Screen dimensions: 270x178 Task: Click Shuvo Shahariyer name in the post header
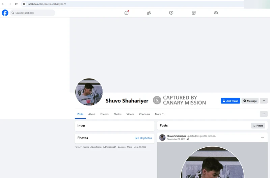click(x=176, y=136)
